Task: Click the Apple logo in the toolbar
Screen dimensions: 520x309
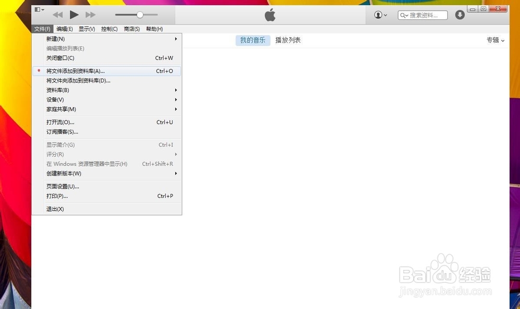Action: pyautogui.click(x=270, y=15)
